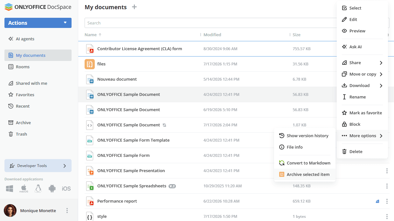394x221 pixels.
Task: Click the braces icon of the style file
Action: [x=90, y=217]
